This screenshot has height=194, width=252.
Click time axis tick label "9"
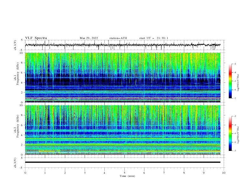tap(204, 173)
